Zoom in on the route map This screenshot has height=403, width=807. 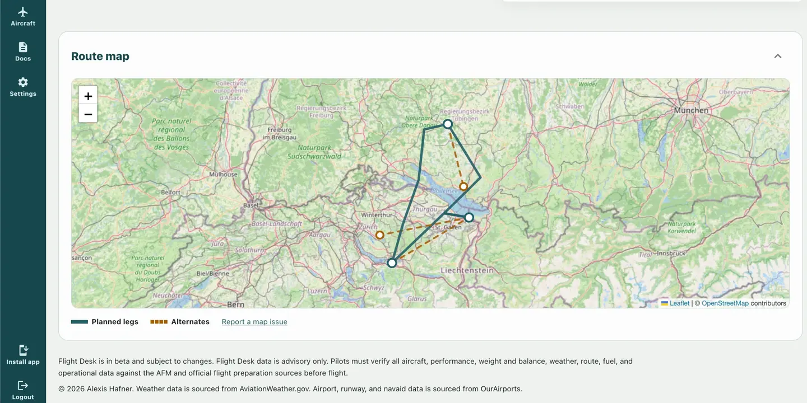tap(88, 96)
